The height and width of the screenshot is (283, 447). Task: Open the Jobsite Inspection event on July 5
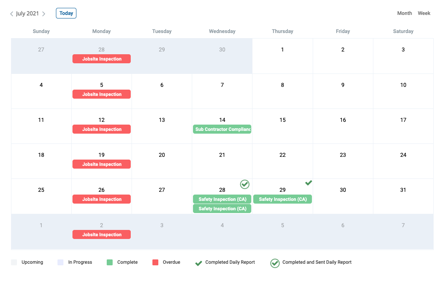click(102, 94)
